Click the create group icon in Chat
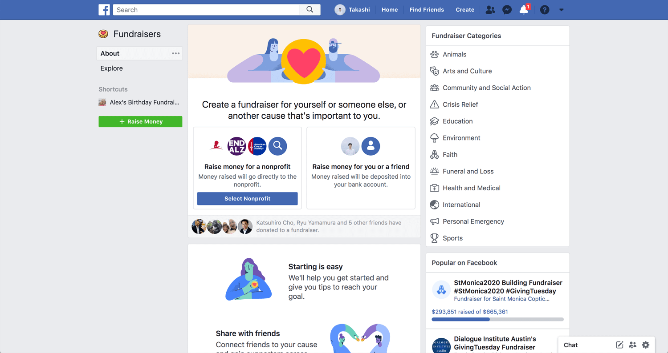 [632, 345]
